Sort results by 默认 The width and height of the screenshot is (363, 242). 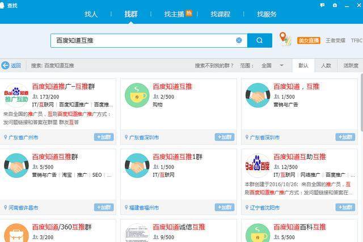(x=303, y=65)
